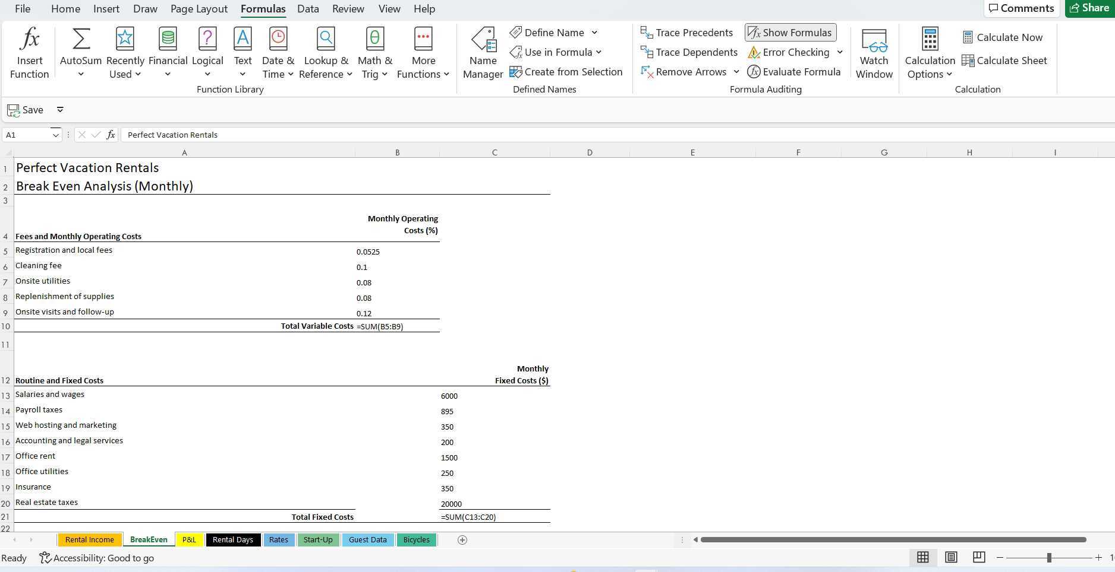Select the AutoSum icon

click(x=80, y=50)
